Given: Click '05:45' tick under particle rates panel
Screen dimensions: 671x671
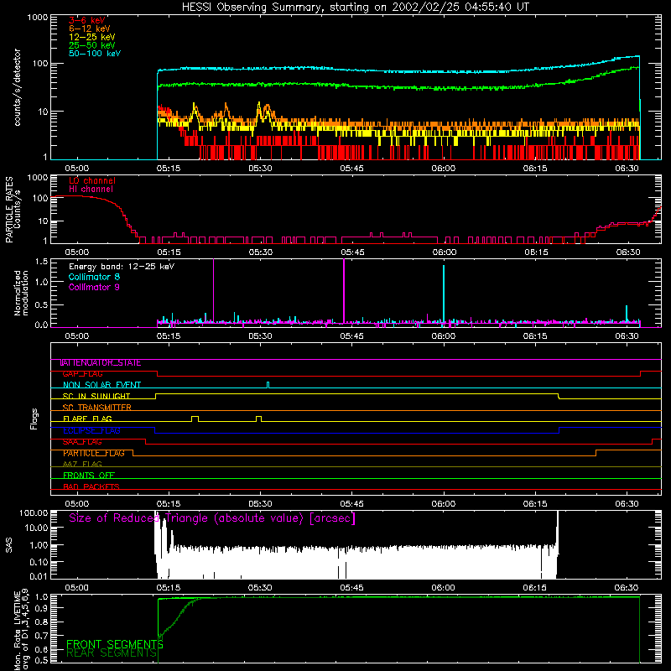Looking at the screenshot, I should point(352,252).
